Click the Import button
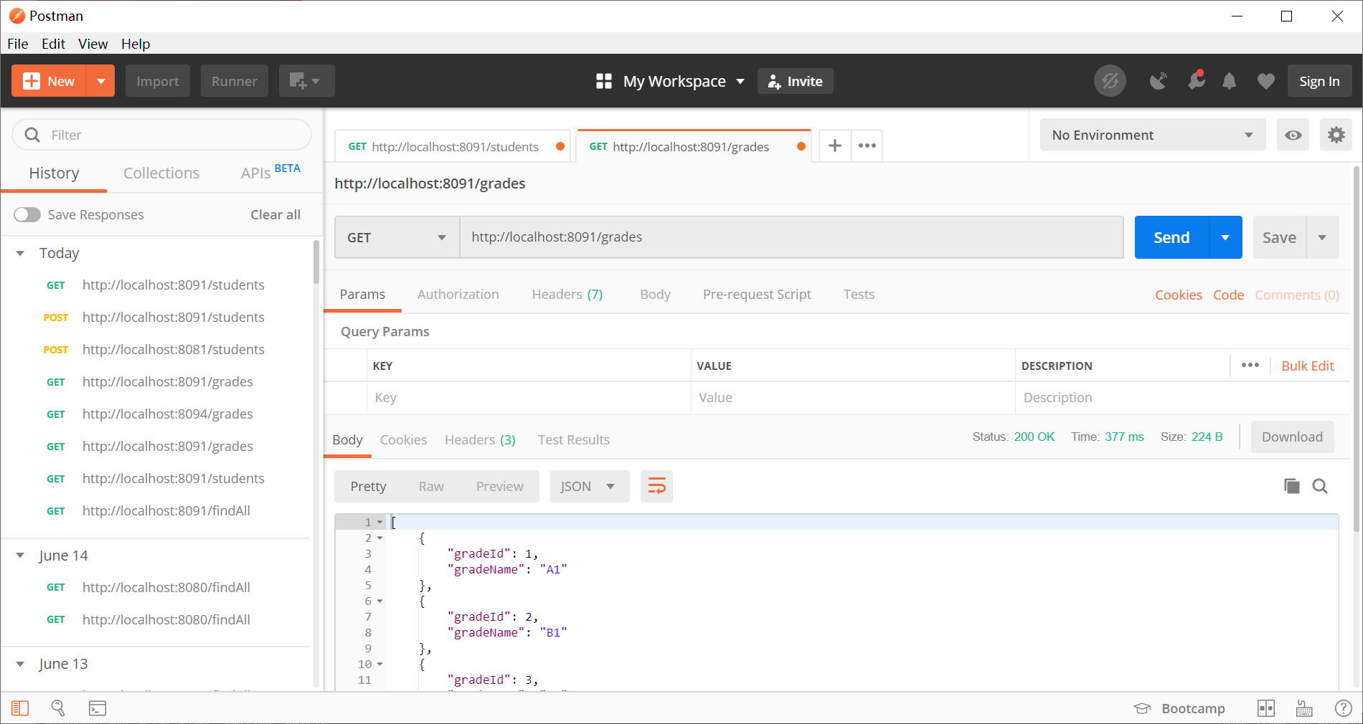The width and height of the screenshot is (1363, 724). point(158,81)
